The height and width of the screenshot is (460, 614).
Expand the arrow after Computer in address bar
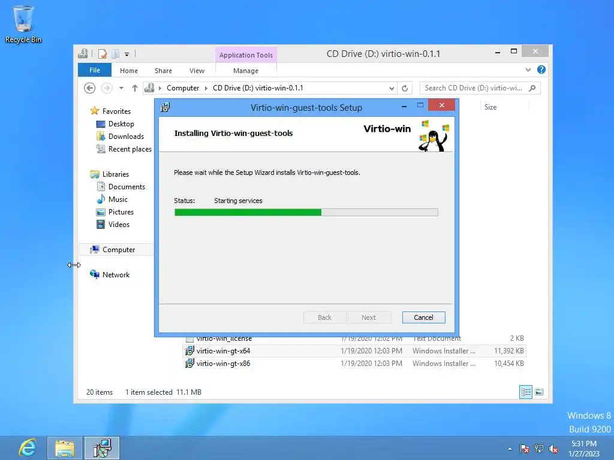tap(206, 88)
